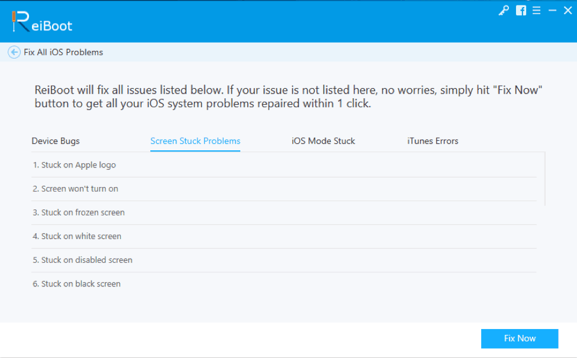Open the Facebook page icon
577x358 pixels.
pos(521,11)
